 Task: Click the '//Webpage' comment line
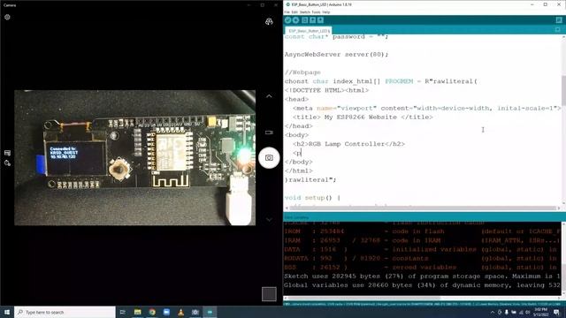(302, 72)
